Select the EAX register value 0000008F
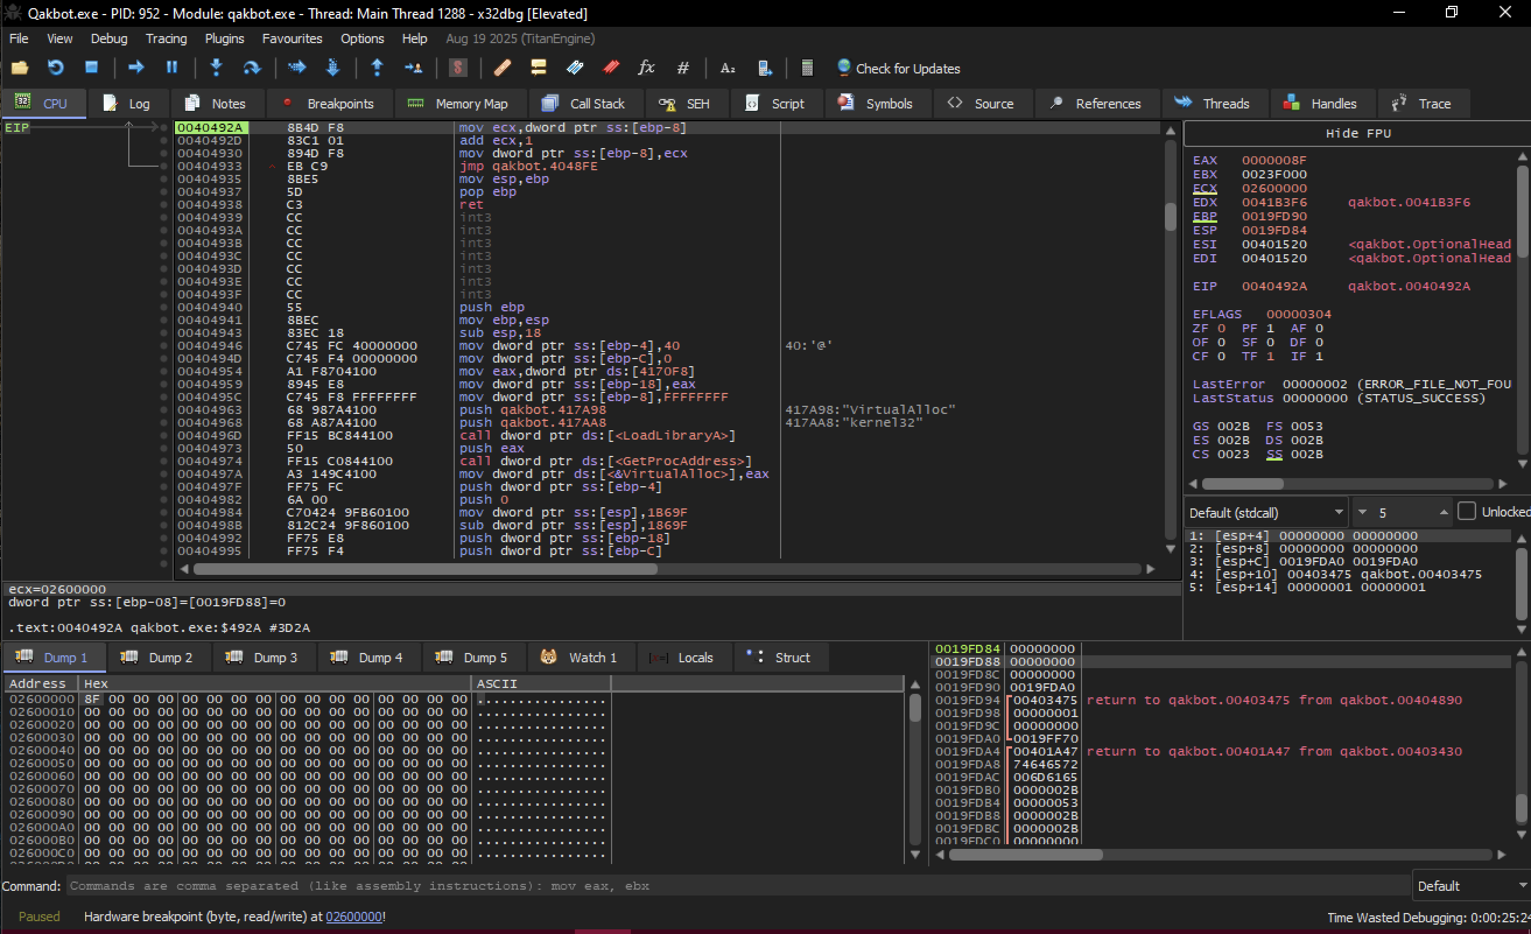 point(1274,160)
